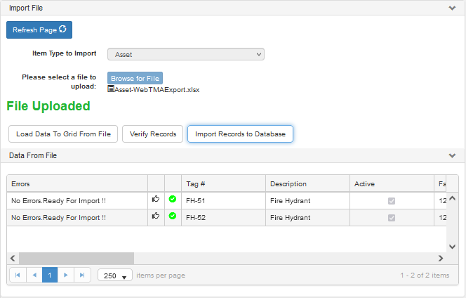Click Import Records to Database button
This screenshot has height=298, width=466.
[x=240, y=134]
